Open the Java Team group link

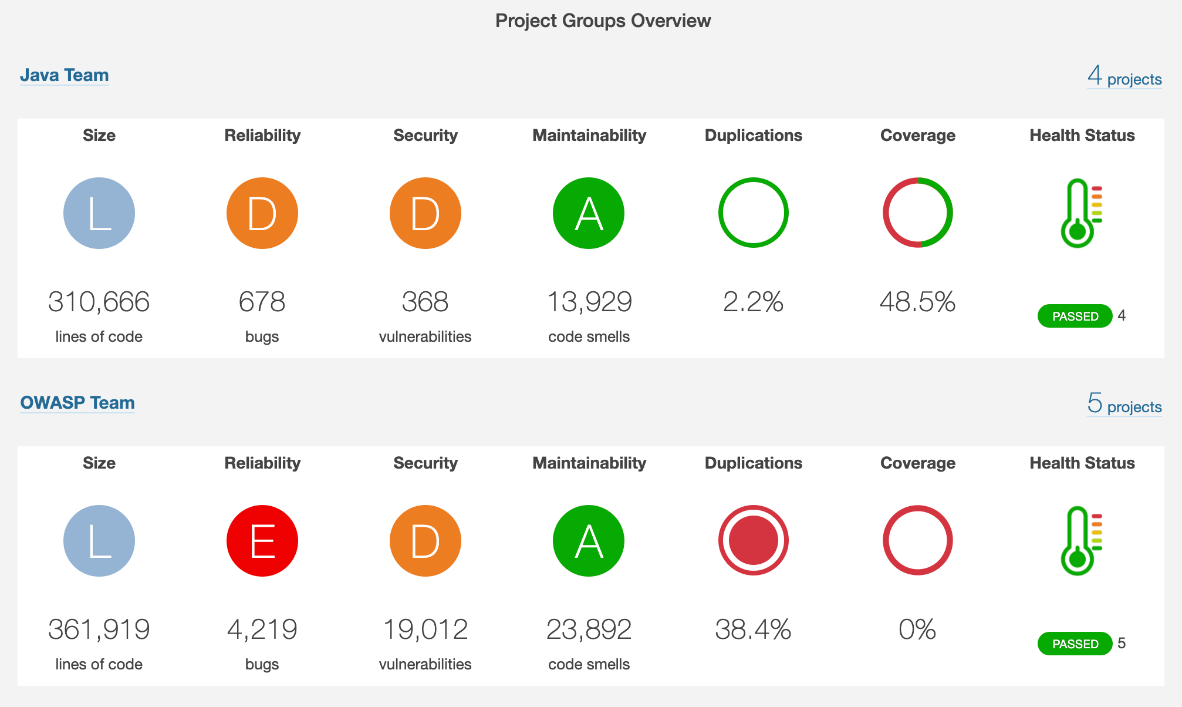point(65,75)
